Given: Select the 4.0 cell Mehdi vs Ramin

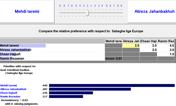Looking at the screenshot, I should pyautogui.click(x=166, y=45).
